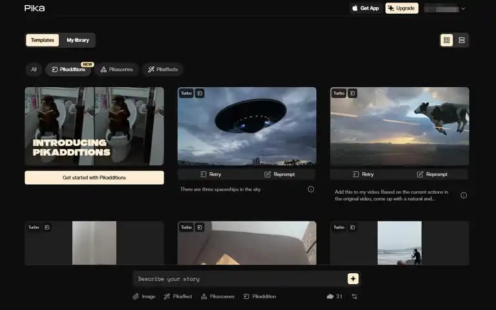The width and height of the screenshot is (496, 310).
Task: Click Turbo label on spaceship video
Action: pos(186,93)
